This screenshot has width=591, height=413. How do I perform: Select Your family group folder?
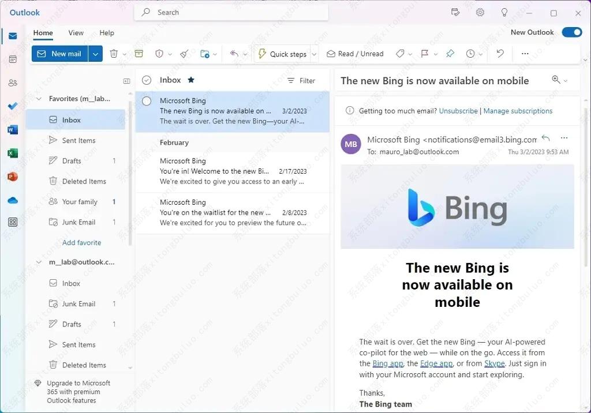(76, 202)
